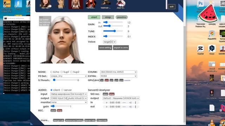
Task: Mute the 'out' audio player volume
Action: pyautogui.click(x=130, y=107)
